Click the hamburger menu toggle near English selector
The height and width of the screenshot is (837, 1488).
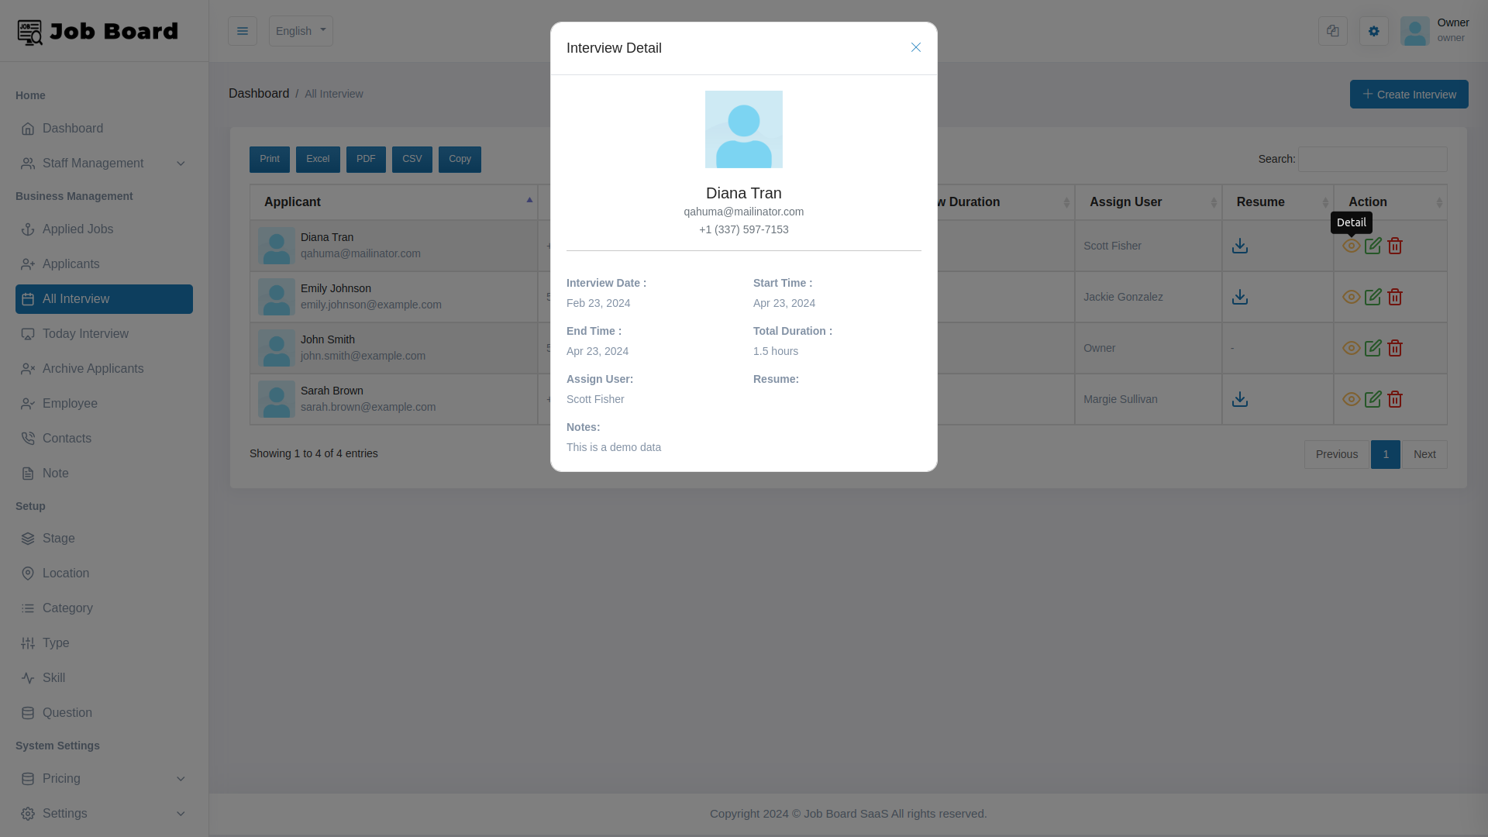point(242,31)
